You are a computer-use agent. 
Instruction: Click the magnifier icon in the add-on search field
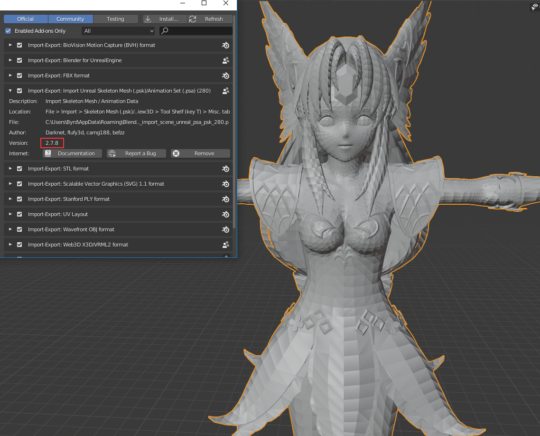(x=165, y=31)
